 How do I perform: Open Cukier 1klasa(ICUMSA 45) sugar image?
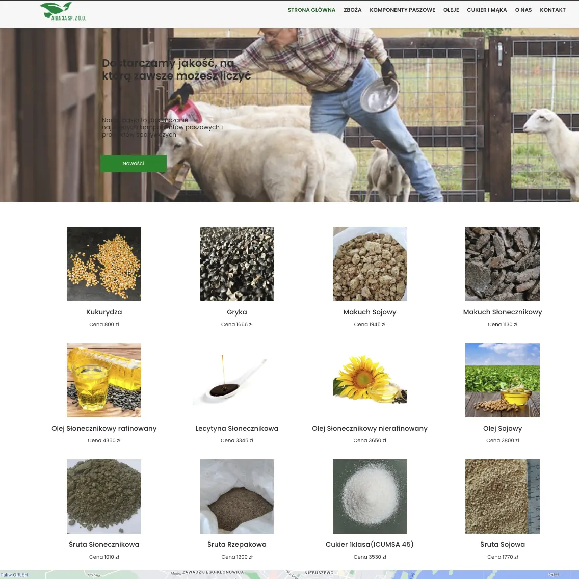pos(370,496)
